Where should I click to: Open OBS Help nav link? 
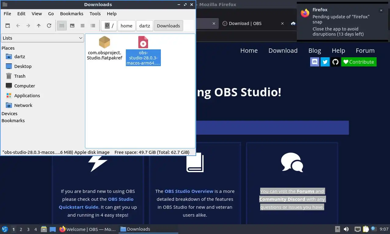[x=338, y=51]
